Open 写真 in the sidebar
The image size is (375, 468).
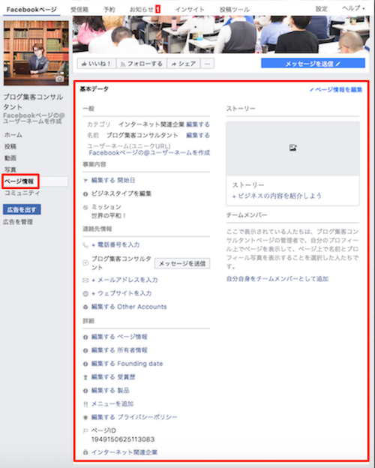click(x=10, y=169)
